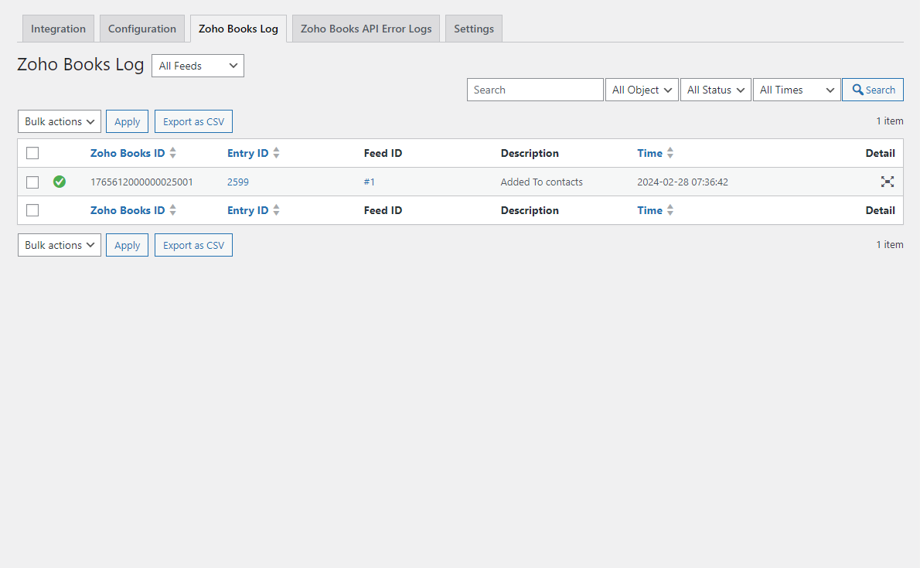Click the footer Feed ID column header
Image resolution: width=920 pixels, height=568 pixels.
pyautogui.click(x=383, y=210)
